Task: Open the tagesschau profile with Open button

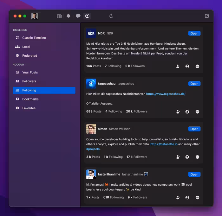Action: point(194,84)
